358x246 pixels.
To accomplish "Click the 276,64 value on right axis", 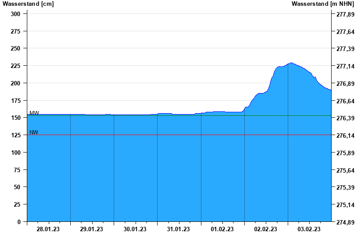I will 345,101.
